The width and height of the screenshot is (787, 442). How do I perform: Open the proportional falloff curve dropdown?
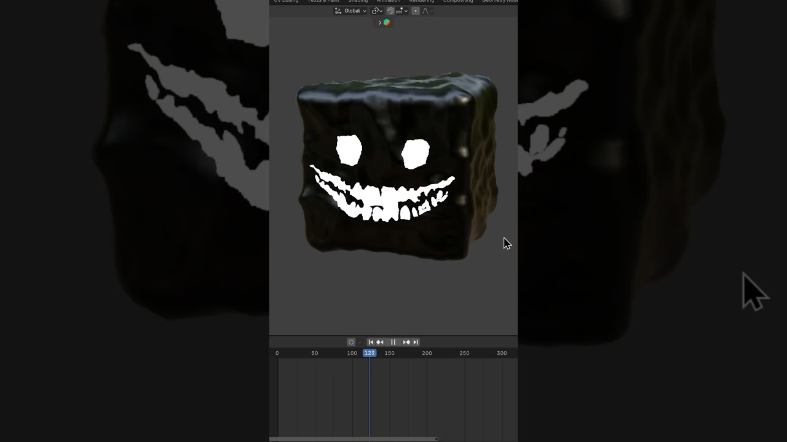tap(427, 11)
